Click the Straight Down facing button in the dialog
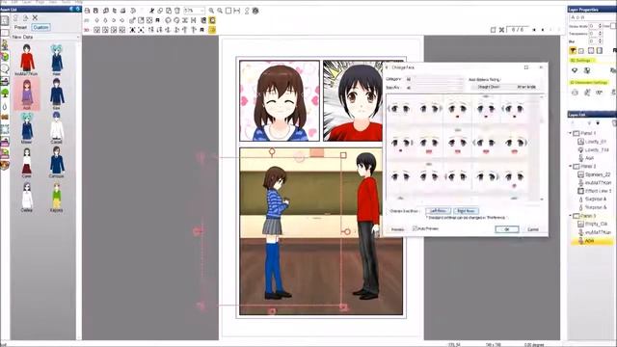Viewport: 617px width, 347px height. 489,87
